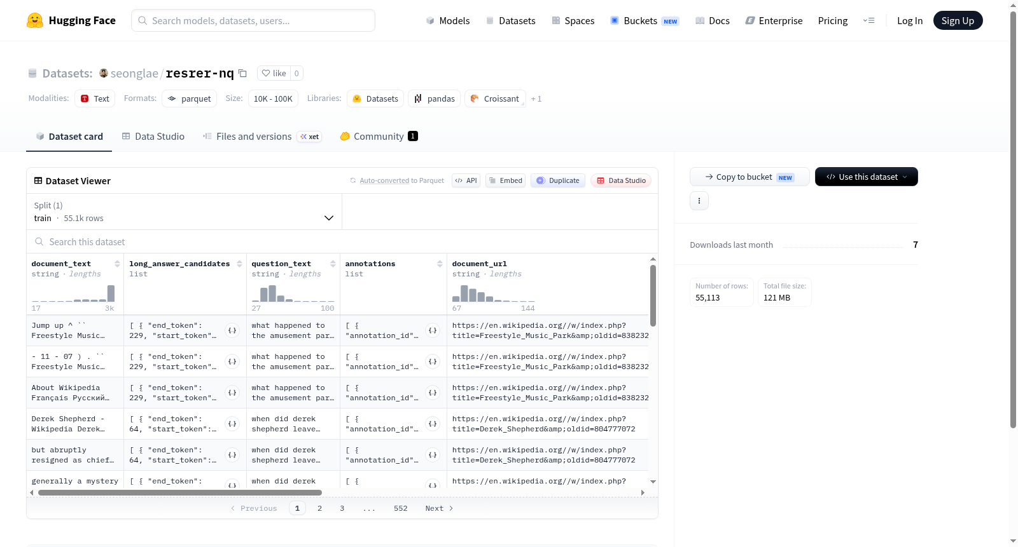Open the Pricing page
This screenshot has width=1018, height=547.
833,20
